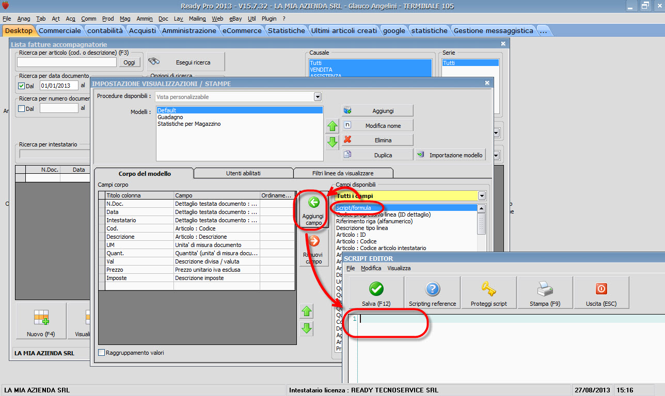Select Corpo del modello tab
This screenshot has height=396, width=665.
(145, 173)
